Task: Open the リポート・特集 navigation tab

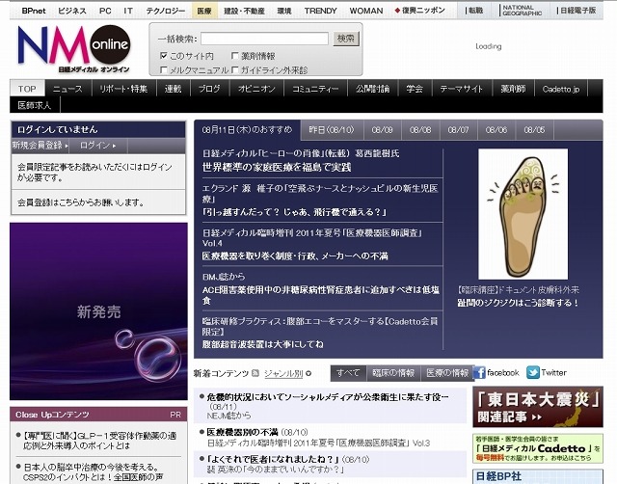Action: click(x=123, y=89)
